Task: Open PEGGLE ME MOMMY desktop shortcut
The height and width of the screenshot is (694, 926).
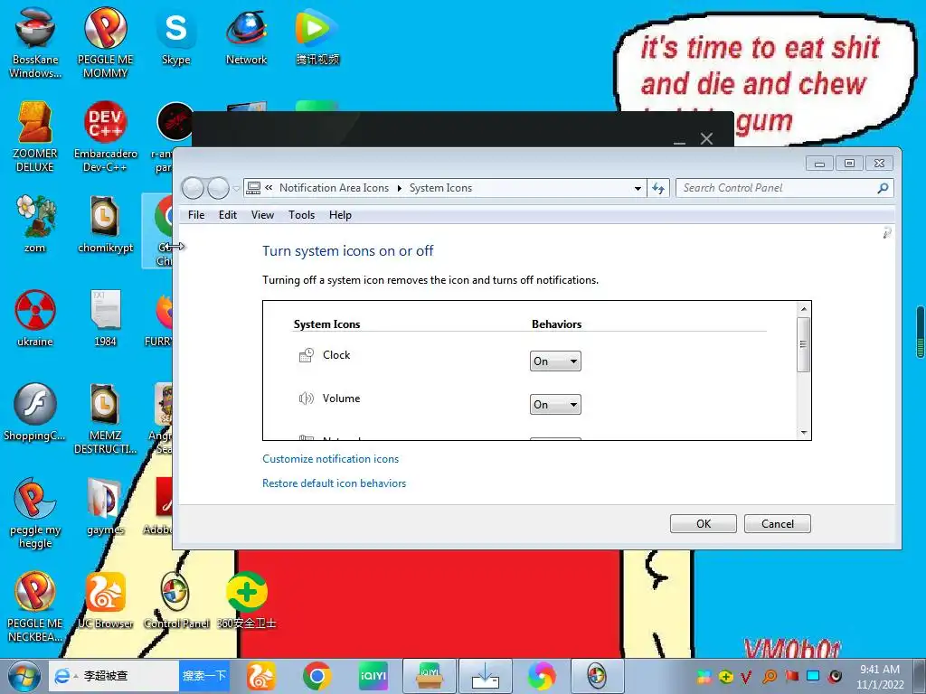Action: pyautogui.click(x=105, y=42)
